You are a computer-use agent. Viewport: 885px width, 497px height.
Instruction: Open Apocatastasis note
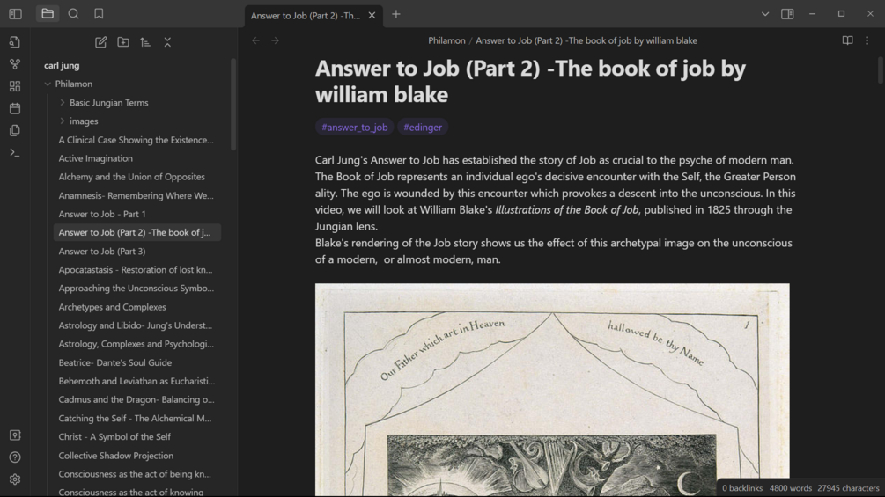click(136, 270)
